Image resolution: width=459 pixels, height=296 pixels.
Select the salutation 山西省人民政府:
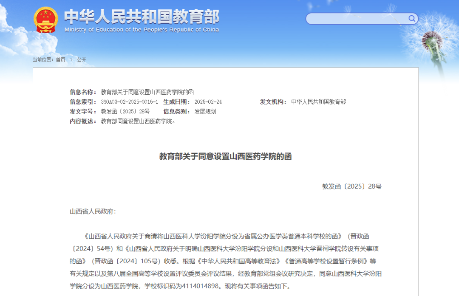click(93, 211)
